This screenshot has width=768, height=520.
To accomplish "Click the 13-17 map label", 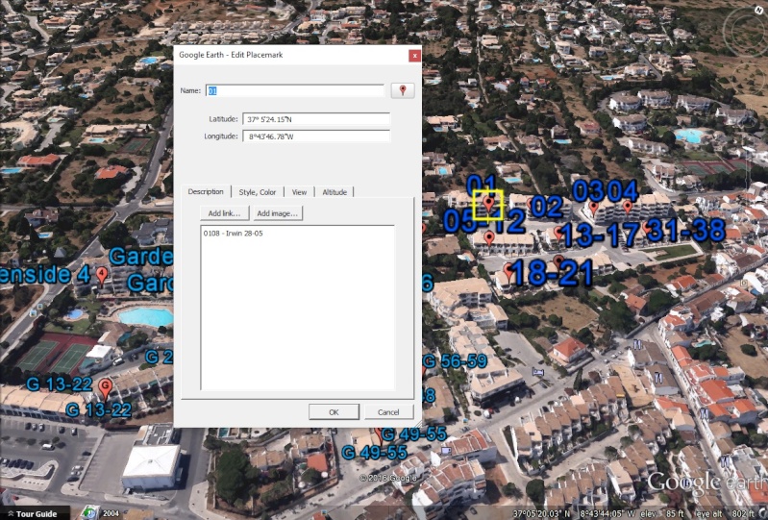I will coord(601,235).
